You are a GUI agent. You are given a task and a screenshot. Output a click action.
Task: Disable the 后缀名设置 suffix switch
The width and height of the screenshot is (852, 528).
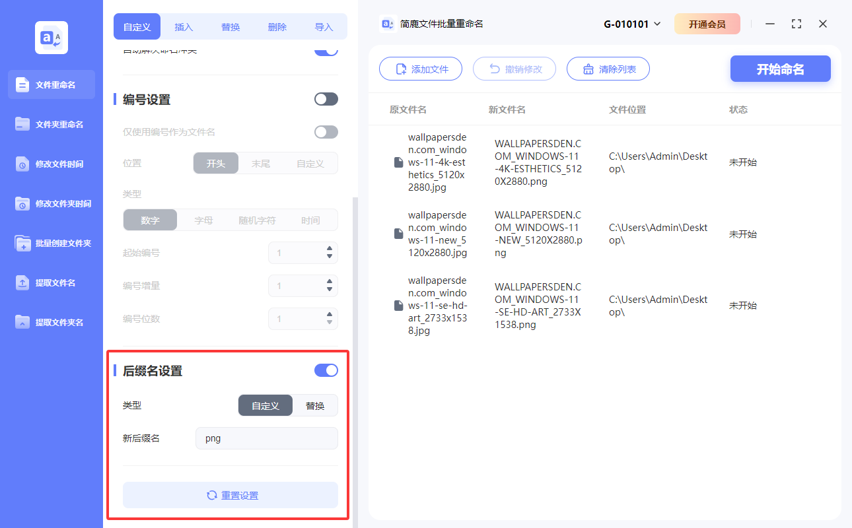[x=326, y=370]
